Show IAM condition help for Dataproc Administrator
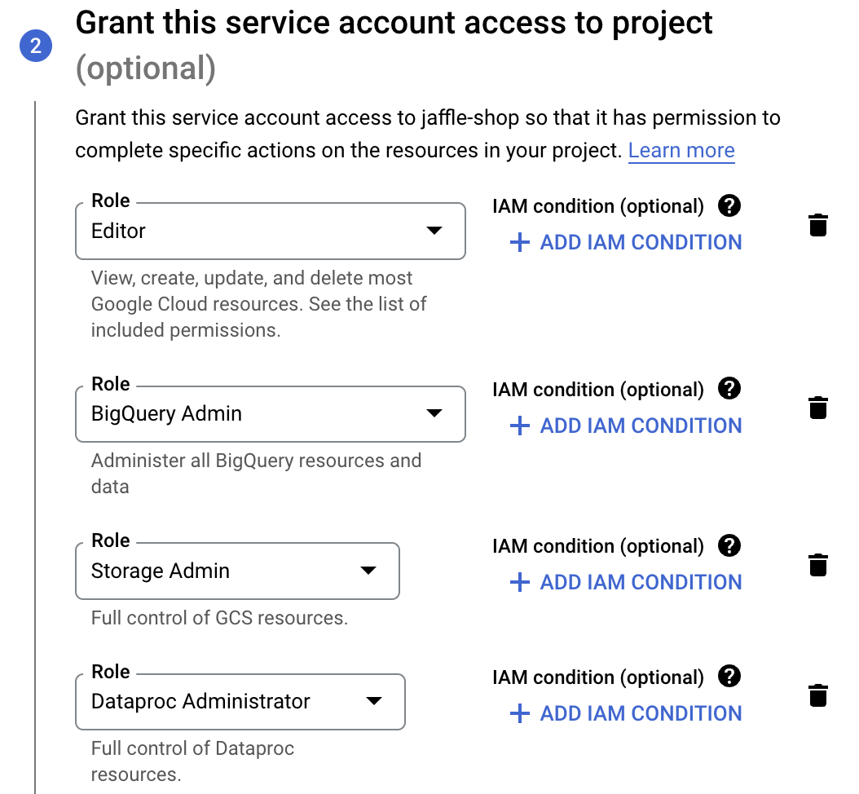Screen dimensions: 859x794 tap(729, 677)
